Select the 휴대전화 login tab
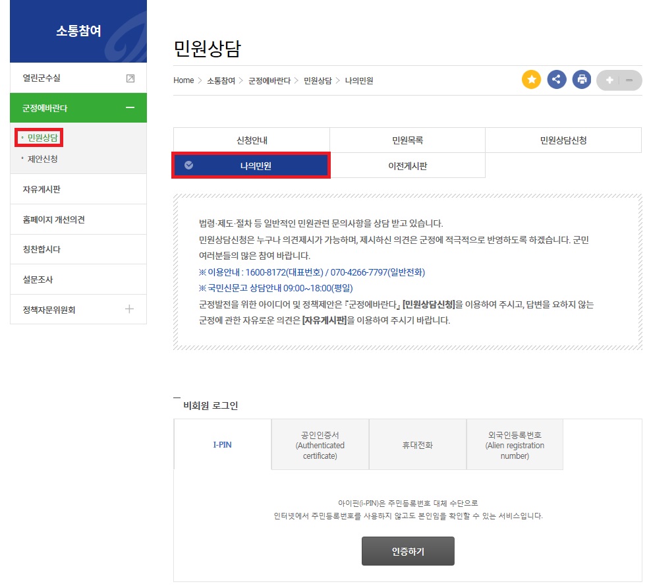 (418, 444)
